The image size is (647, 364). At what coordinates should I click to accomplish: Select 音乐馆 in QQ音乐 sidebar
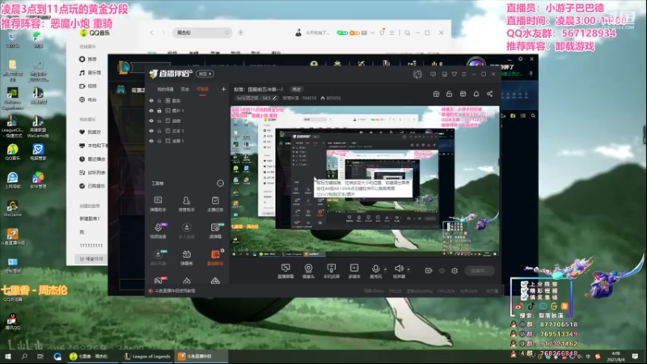[x=90, y=73]
